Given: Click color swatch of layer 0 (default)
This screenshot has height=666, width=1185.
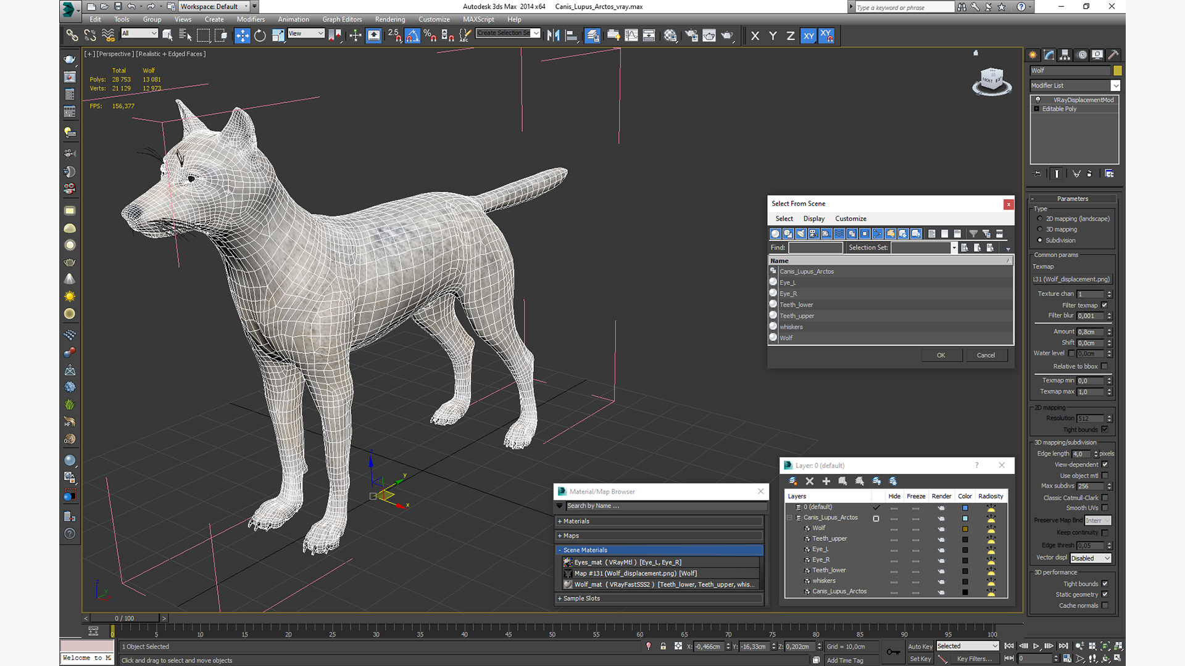Looking at the screenshot, I should (x=965, y=508).
